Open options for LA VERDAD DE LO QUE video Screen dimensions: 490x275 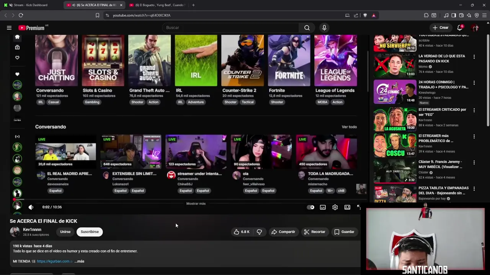coord(474,57)
